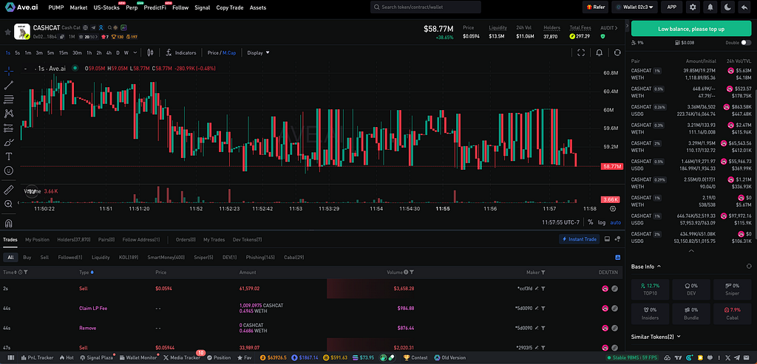Image resolution: width=757 pixels, height=364 pixels.
Task: Open the Copy Trade menu
Action: [229, 7]
